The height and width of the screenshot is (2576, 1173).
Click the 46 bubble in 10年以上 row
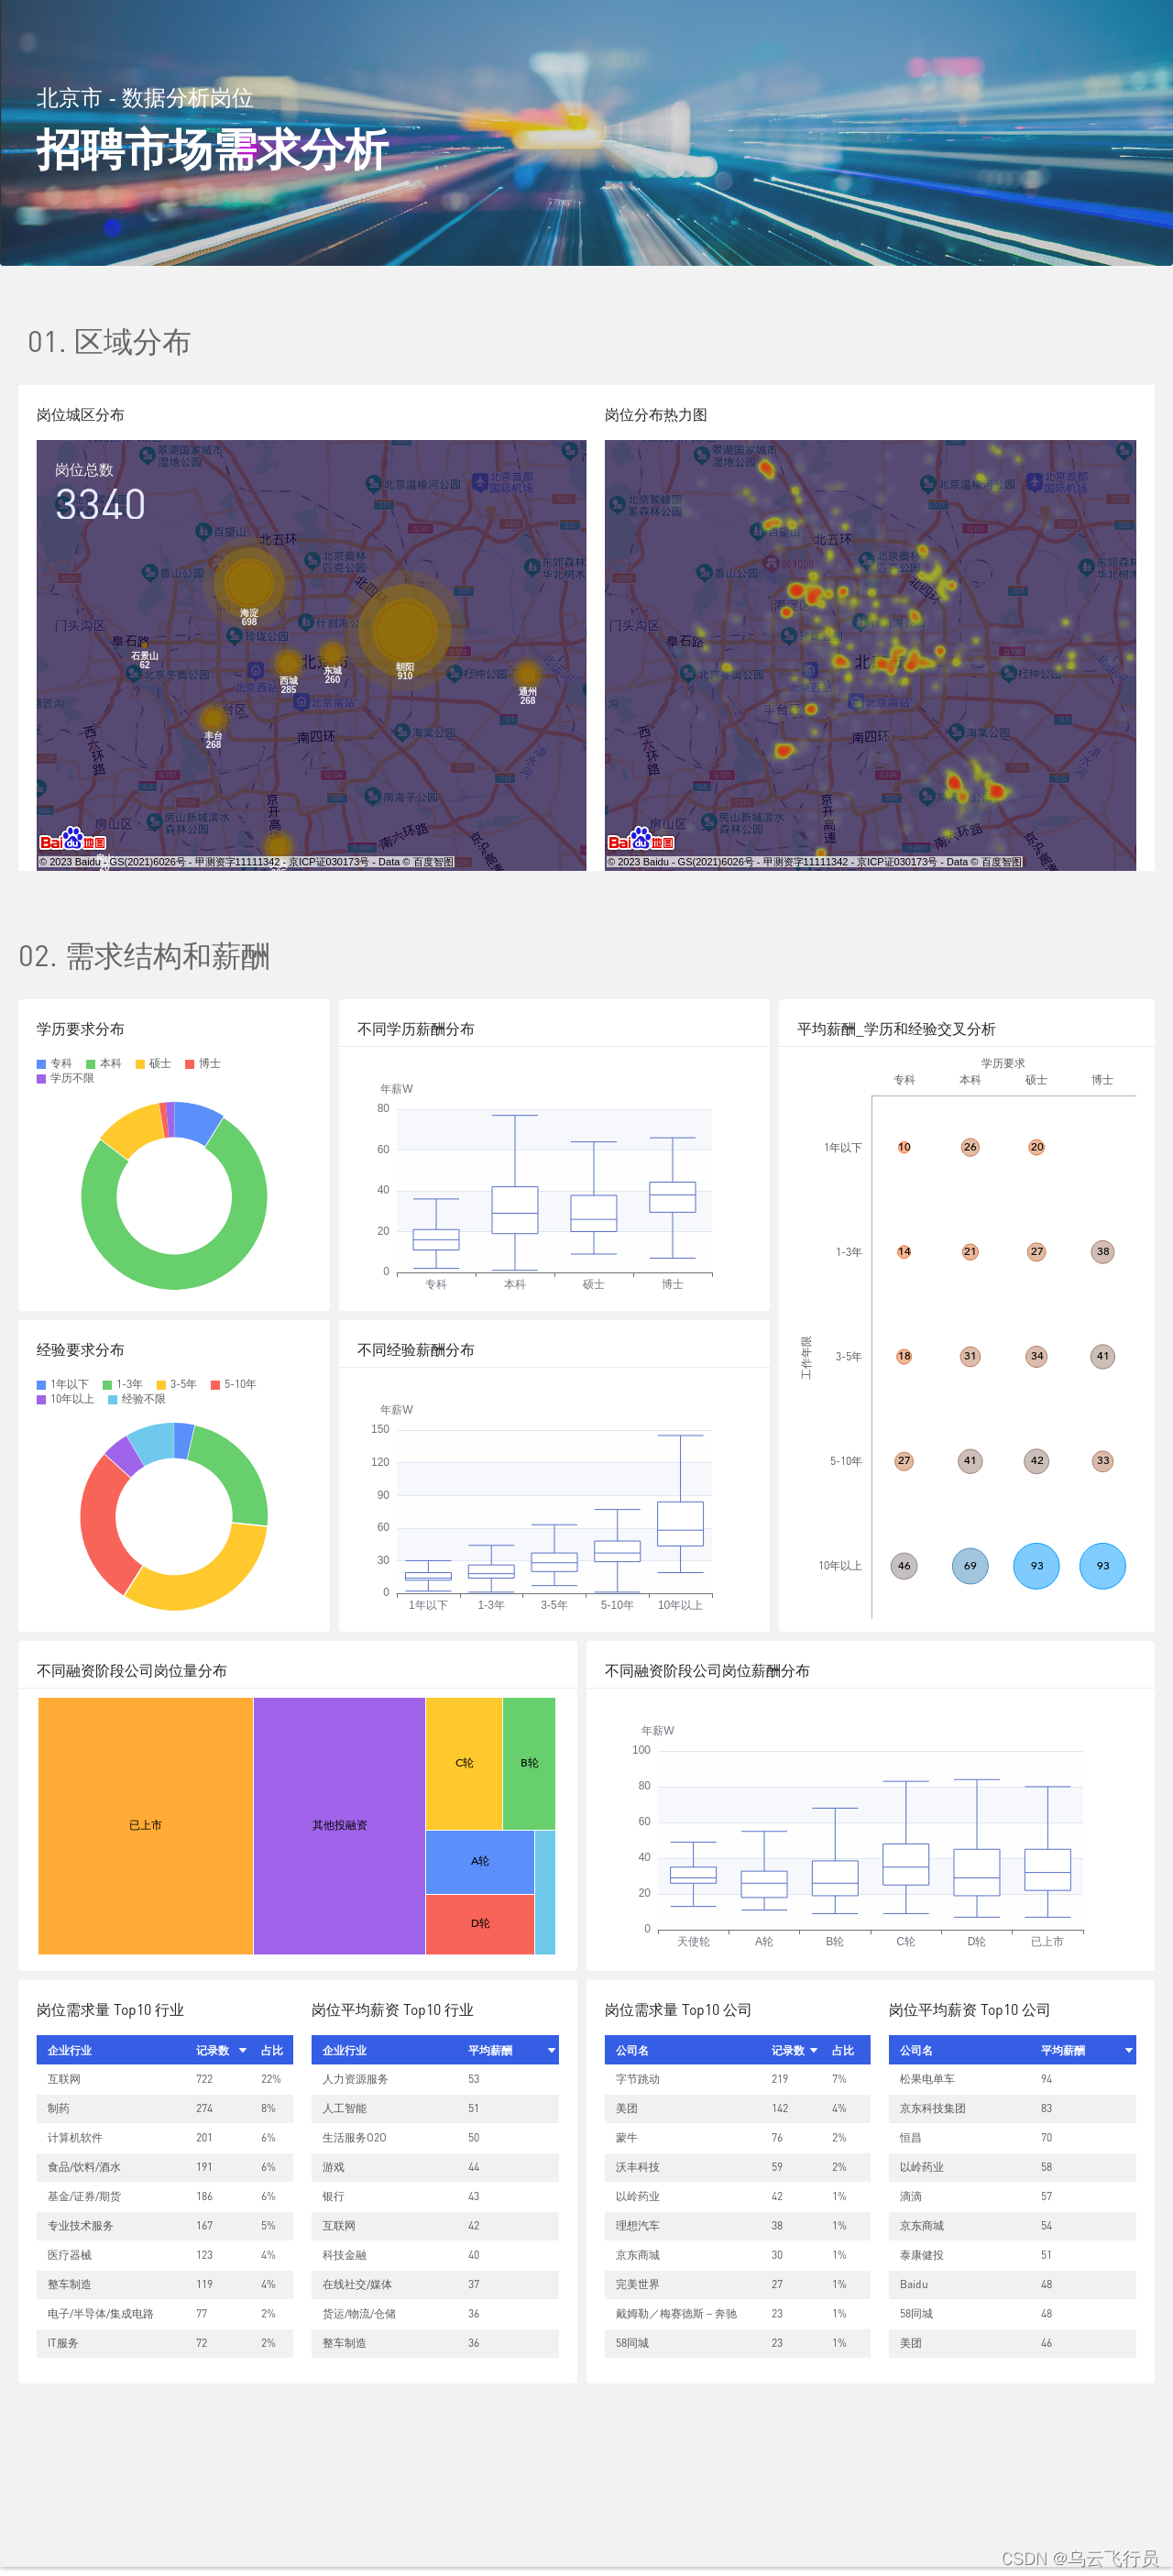pyautogui.click(x=904, y=1566)
